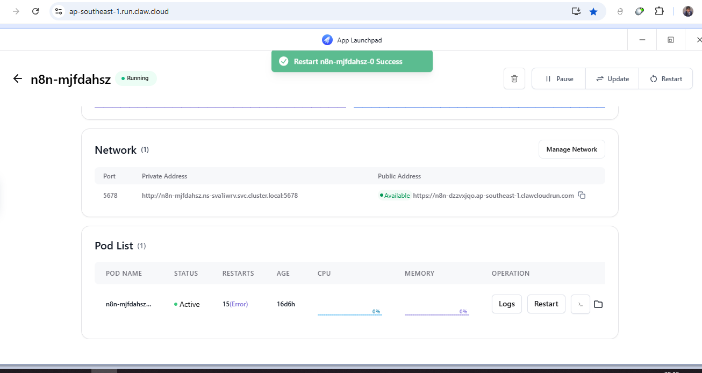Maximize the App Launchpad panel
702x373 pixels.
(x=671, y=40)
